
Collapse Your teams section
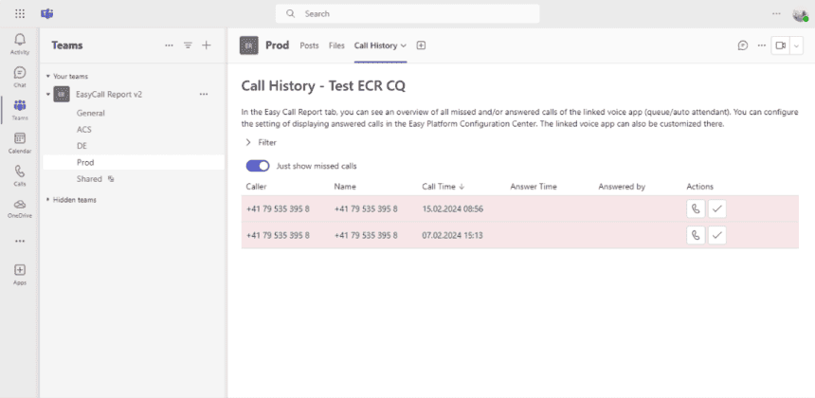tap(47, 76)
